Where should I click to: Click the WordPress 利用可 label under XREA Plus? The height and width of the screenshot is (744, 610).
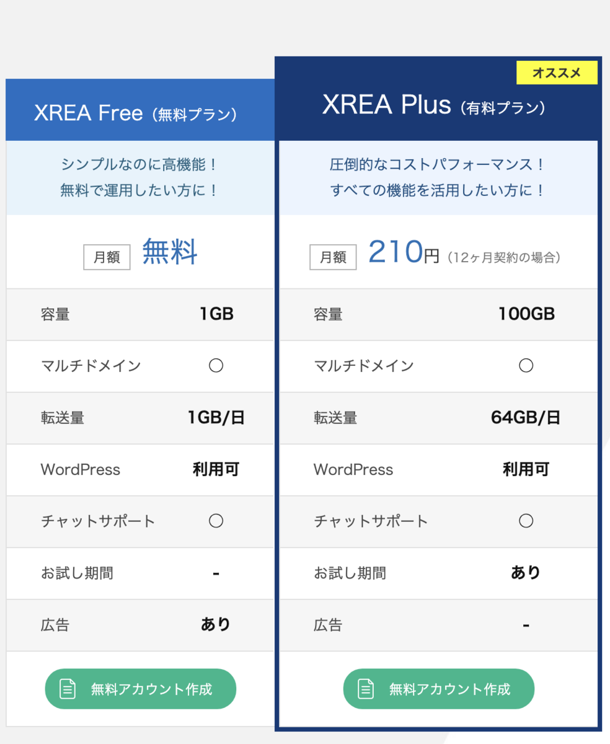[x=526, y=469]
